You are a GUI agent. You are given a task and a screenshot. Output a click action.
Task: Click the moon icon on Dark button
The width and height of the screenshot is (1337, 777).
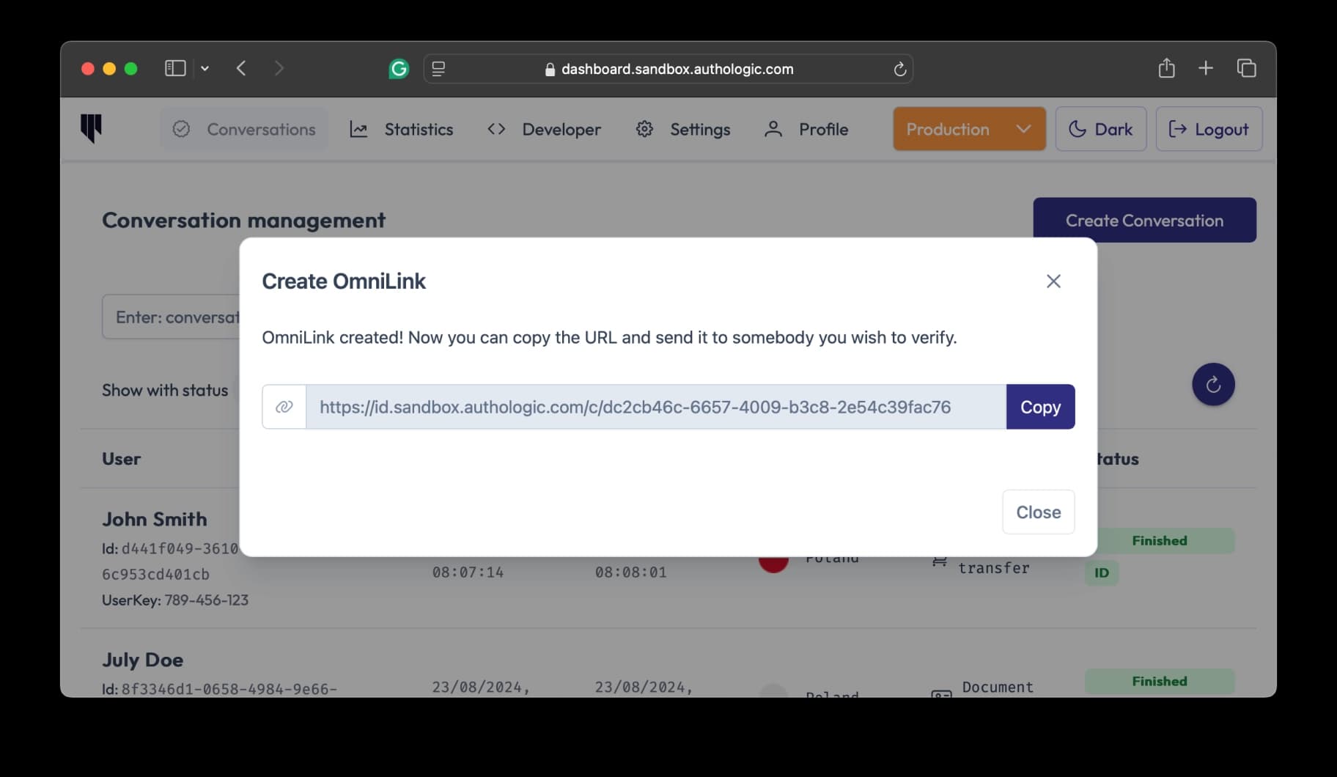coord(1077,129)
